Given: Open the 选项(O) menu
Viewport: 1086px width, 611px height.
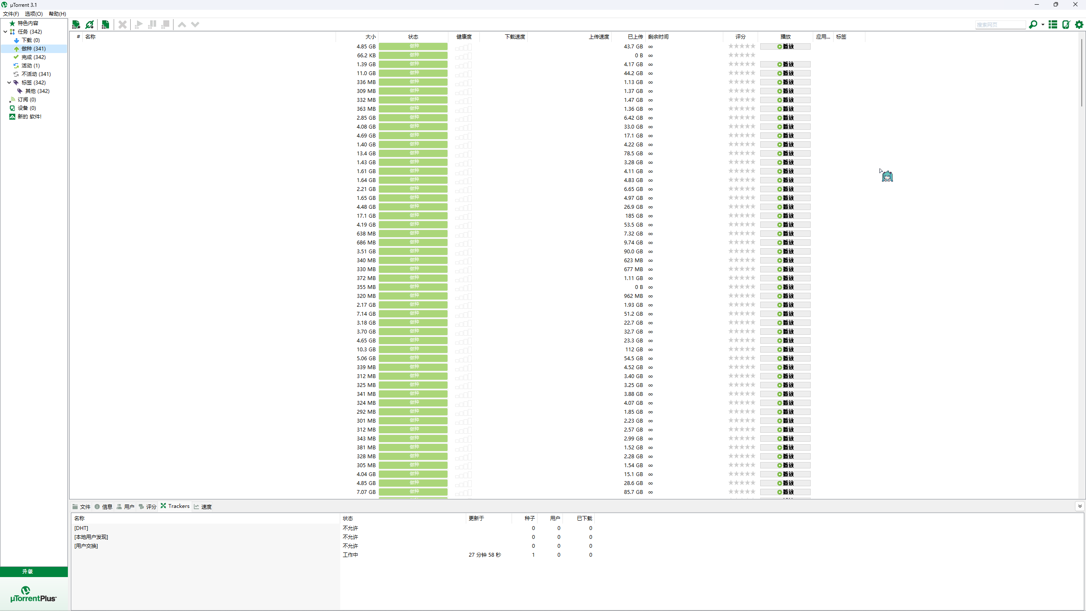Looking at the screenshot, I should tap(34, 14).
